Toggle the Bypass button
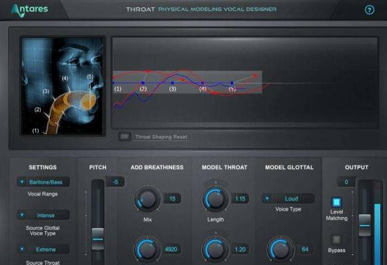The image size is (387, 265). click(x=336, y=239)
